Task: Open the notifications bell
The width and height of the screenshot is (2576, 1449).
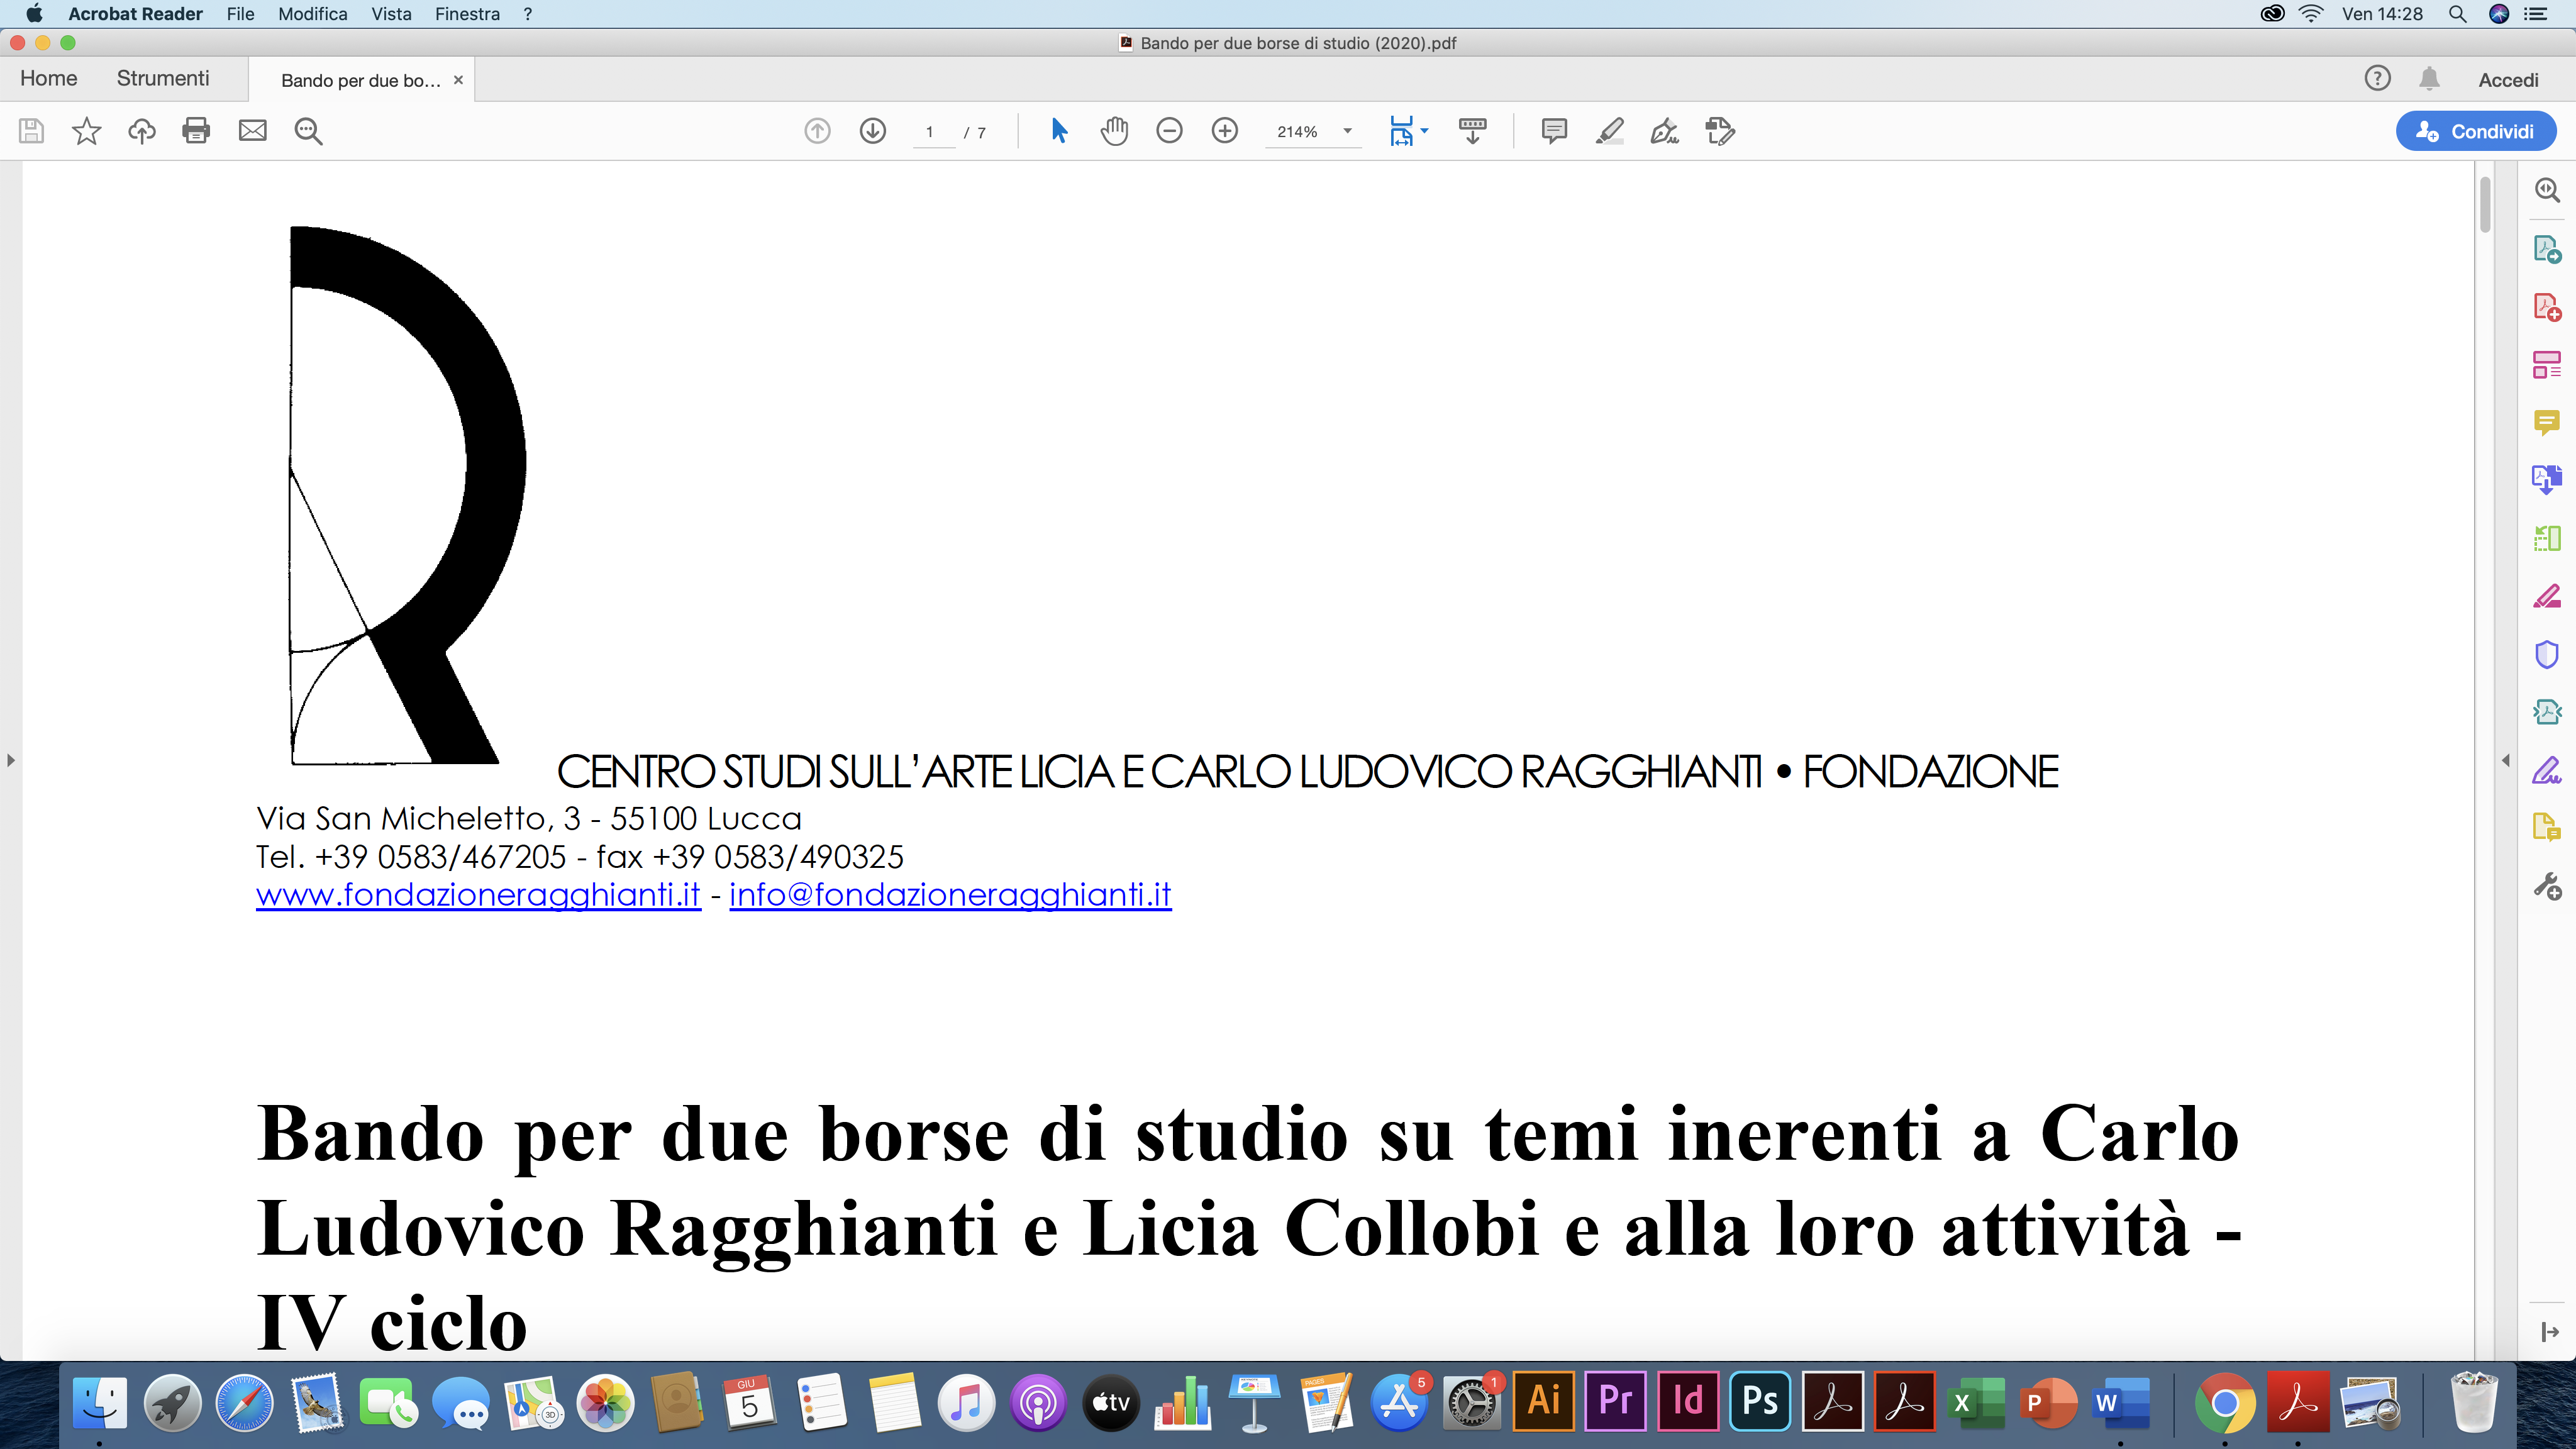Action: [2429, 78]
